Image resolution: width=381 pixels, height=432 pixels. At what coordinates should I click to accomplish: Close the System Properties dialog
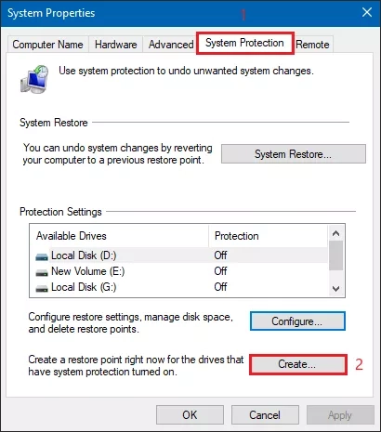coord(367,13)
